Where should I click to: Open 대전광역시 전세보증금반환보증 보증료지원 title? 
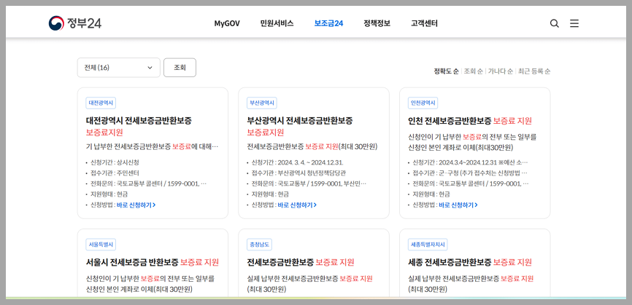(139, 126)
